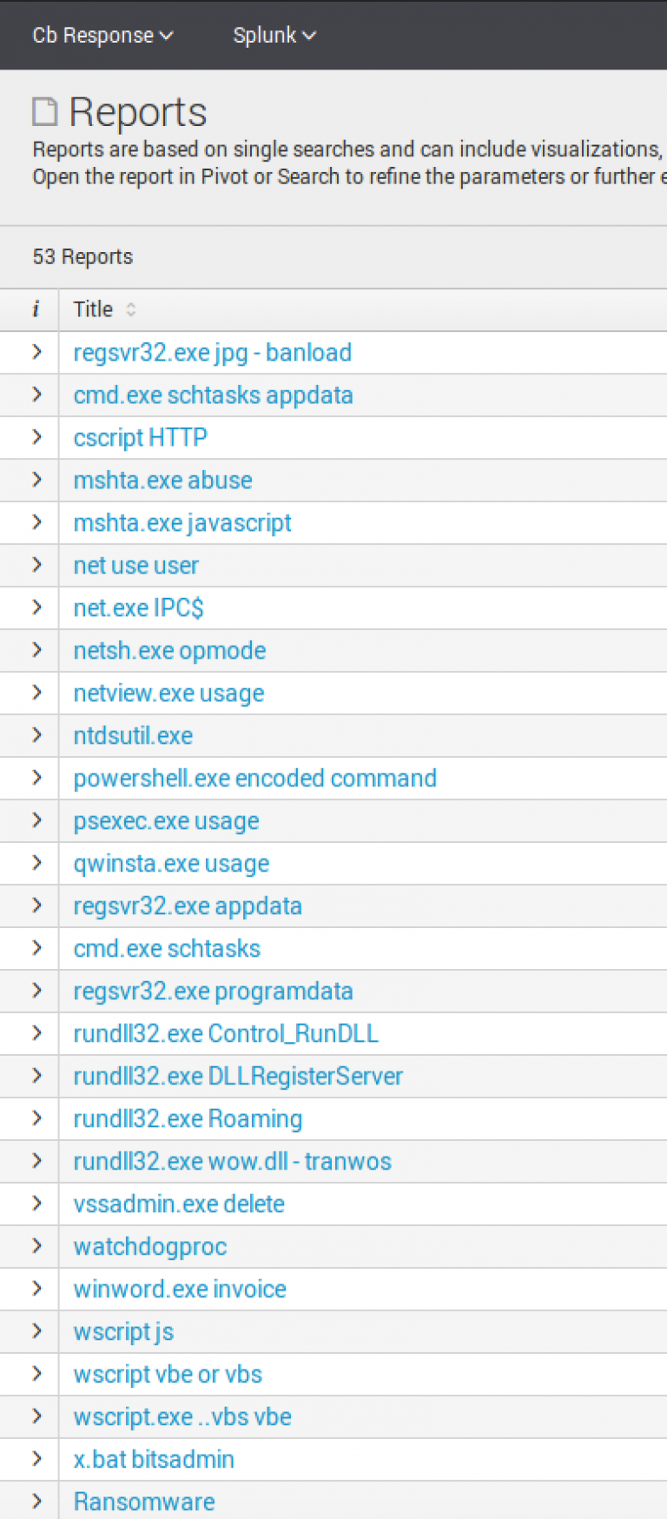
Task: Click the Reports page document icon
Action: coord(45,112)
